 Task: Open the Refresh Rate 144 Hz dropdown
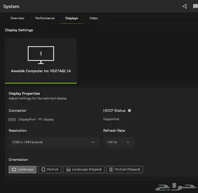[118, 142]
